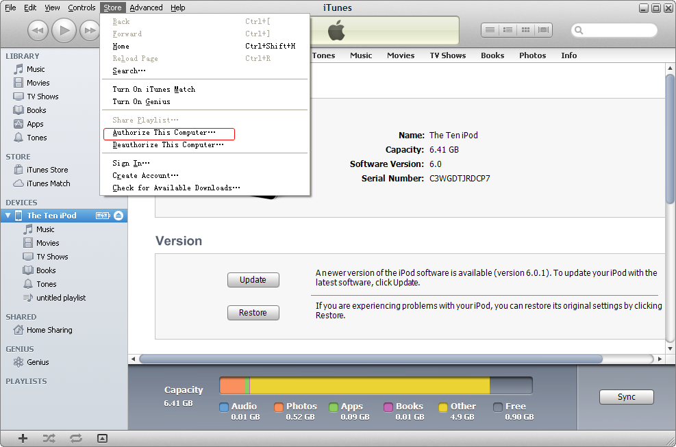The image size is (676, 447).
Task: Switch to the Music device tab
Action: [x=361, y=55]
